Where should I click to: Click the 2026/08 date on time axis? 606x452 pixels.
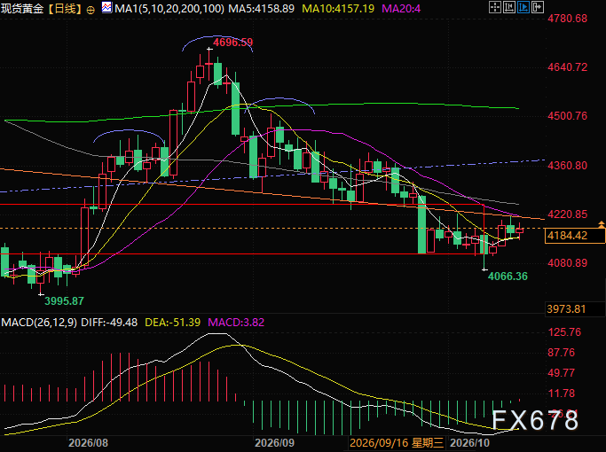pyautogui.click(x=88, y=443)
